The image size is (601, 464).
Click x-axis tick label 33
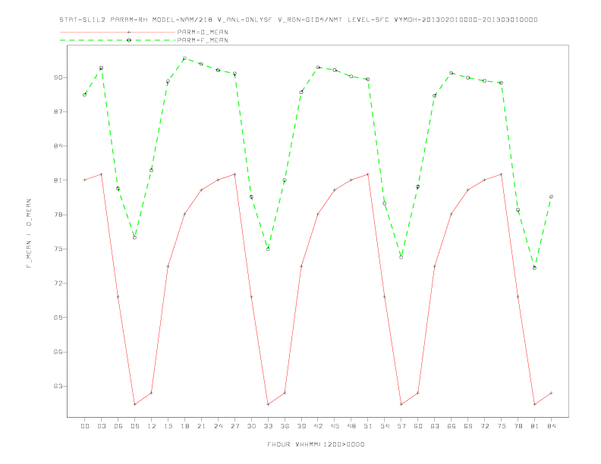click(x=269, y=426)
